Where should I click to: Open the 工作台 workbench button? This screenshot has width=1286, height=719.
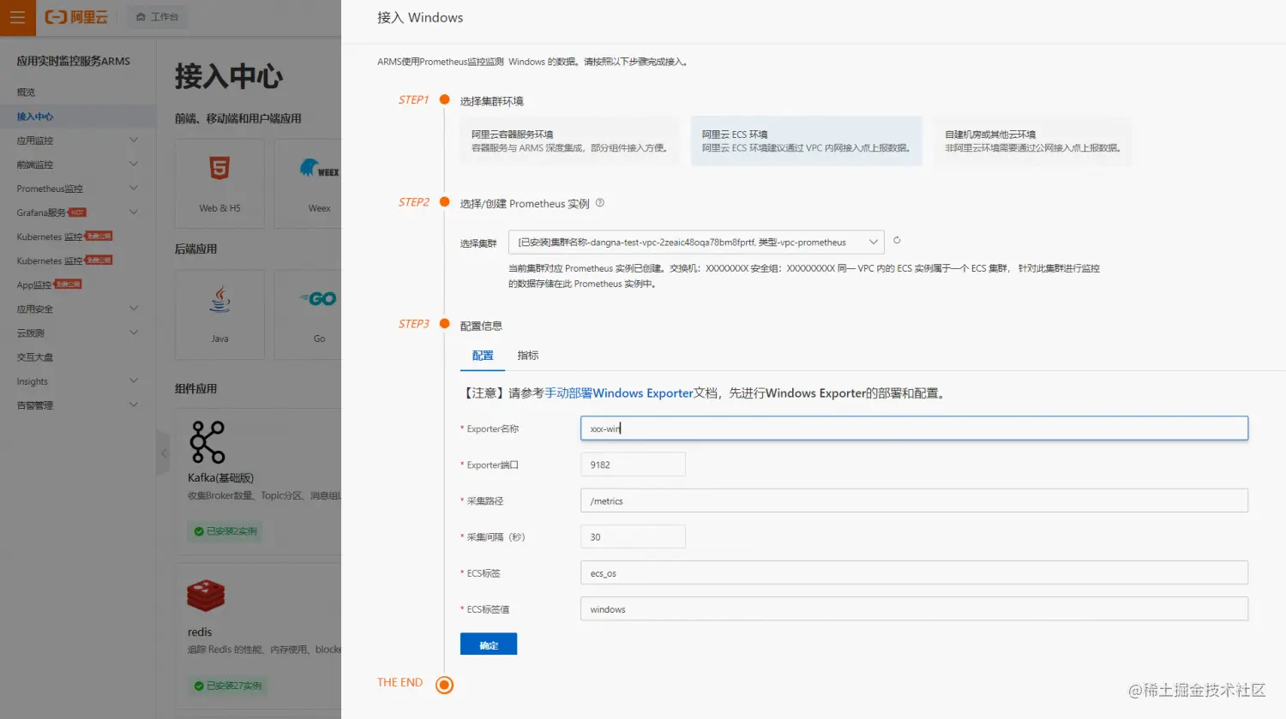(x=158, y=17)
